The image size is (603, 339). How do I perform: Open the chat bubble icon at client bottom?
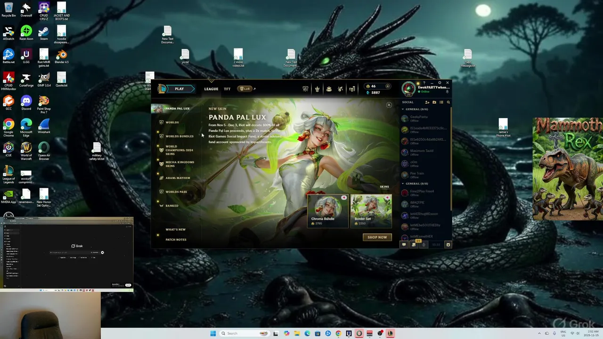(404, 244)
